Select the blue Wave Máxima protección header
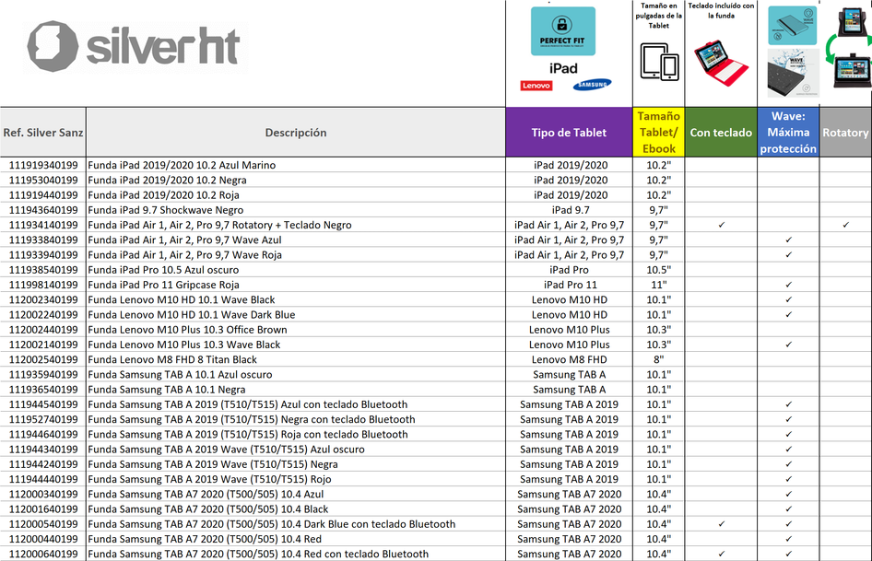Viewport: 872px width, 561px height. [789, 133]
